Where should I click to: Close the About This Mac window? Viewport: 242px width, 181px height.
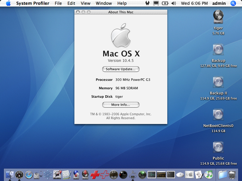pos(78,12)
